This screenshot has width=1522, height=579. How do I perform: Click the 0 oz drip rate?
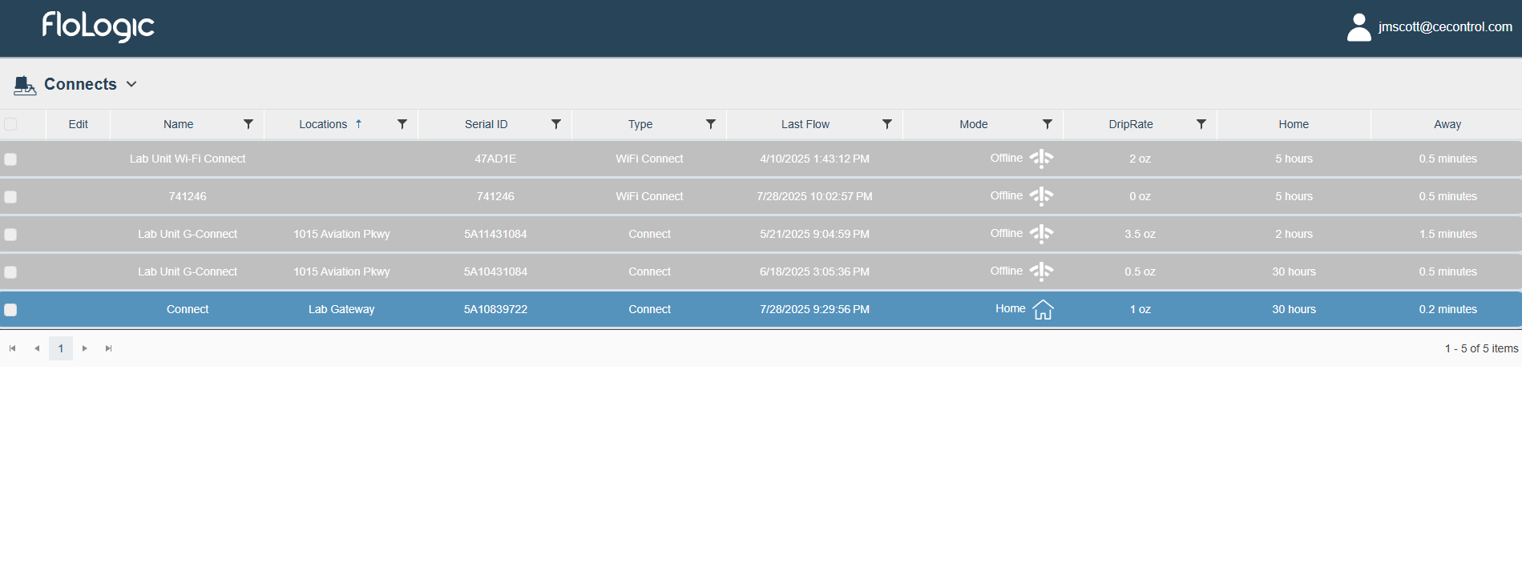pyautogui.click(x=1140, y=196)
